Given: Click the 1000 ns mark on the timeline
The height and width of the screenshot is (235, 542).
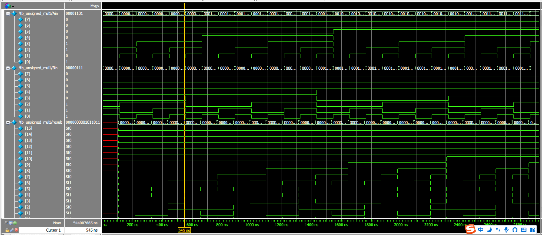Looking at the screenshot, I should [x=252, y=225].
